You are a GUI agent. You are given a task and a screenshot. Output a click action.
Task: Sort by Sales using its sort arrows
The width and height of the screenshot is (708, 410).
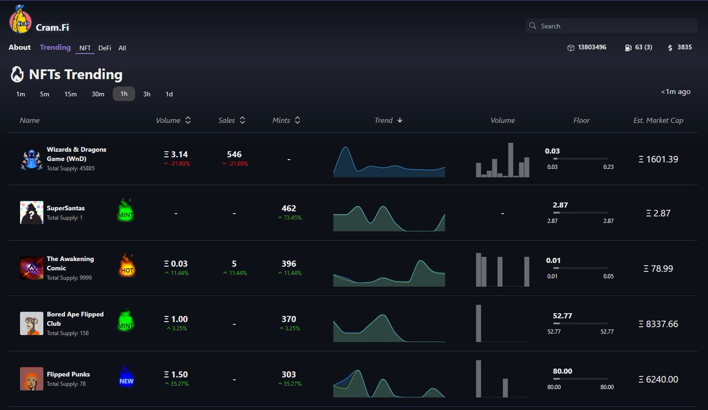(x=242, y=120)
